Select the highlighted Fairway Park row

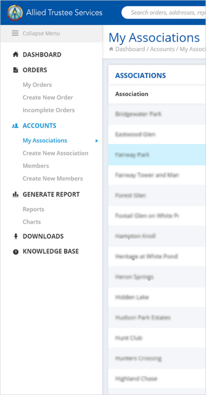pyautogui.click(x=157, y=155)
